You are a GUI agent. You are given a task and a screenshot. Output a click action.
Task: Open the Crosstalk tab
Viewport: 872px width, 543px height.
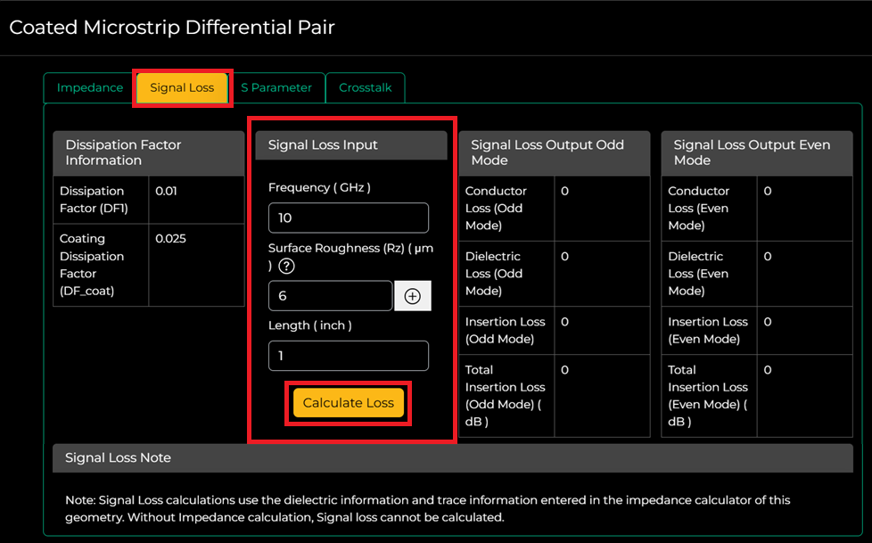point(366,88)
